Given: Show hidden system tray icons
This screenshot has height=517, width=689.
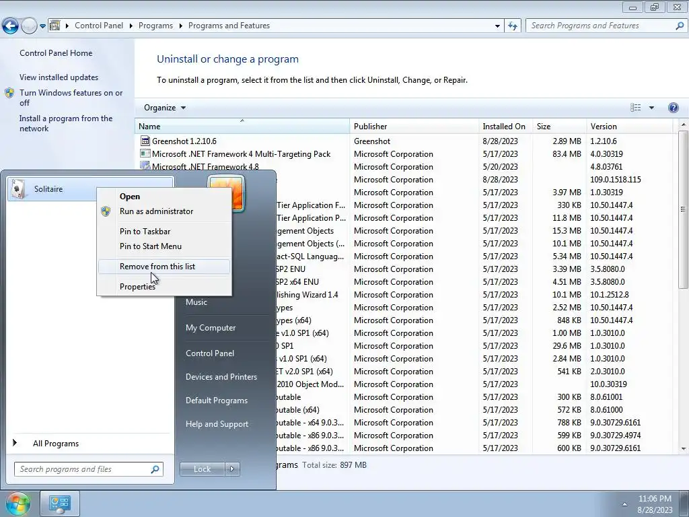Looking at the screenshot, I should click(624, 504).
